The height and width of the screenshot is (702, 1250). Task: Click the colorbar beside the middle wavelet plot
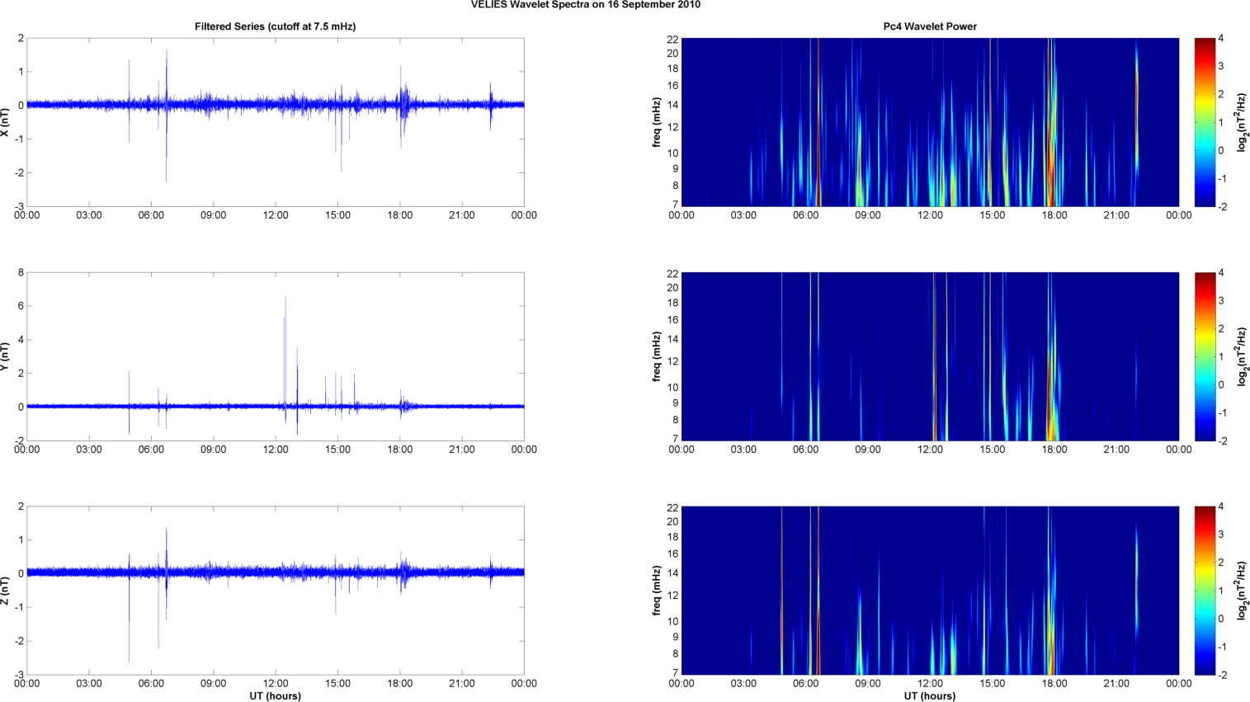[1205, 356]
